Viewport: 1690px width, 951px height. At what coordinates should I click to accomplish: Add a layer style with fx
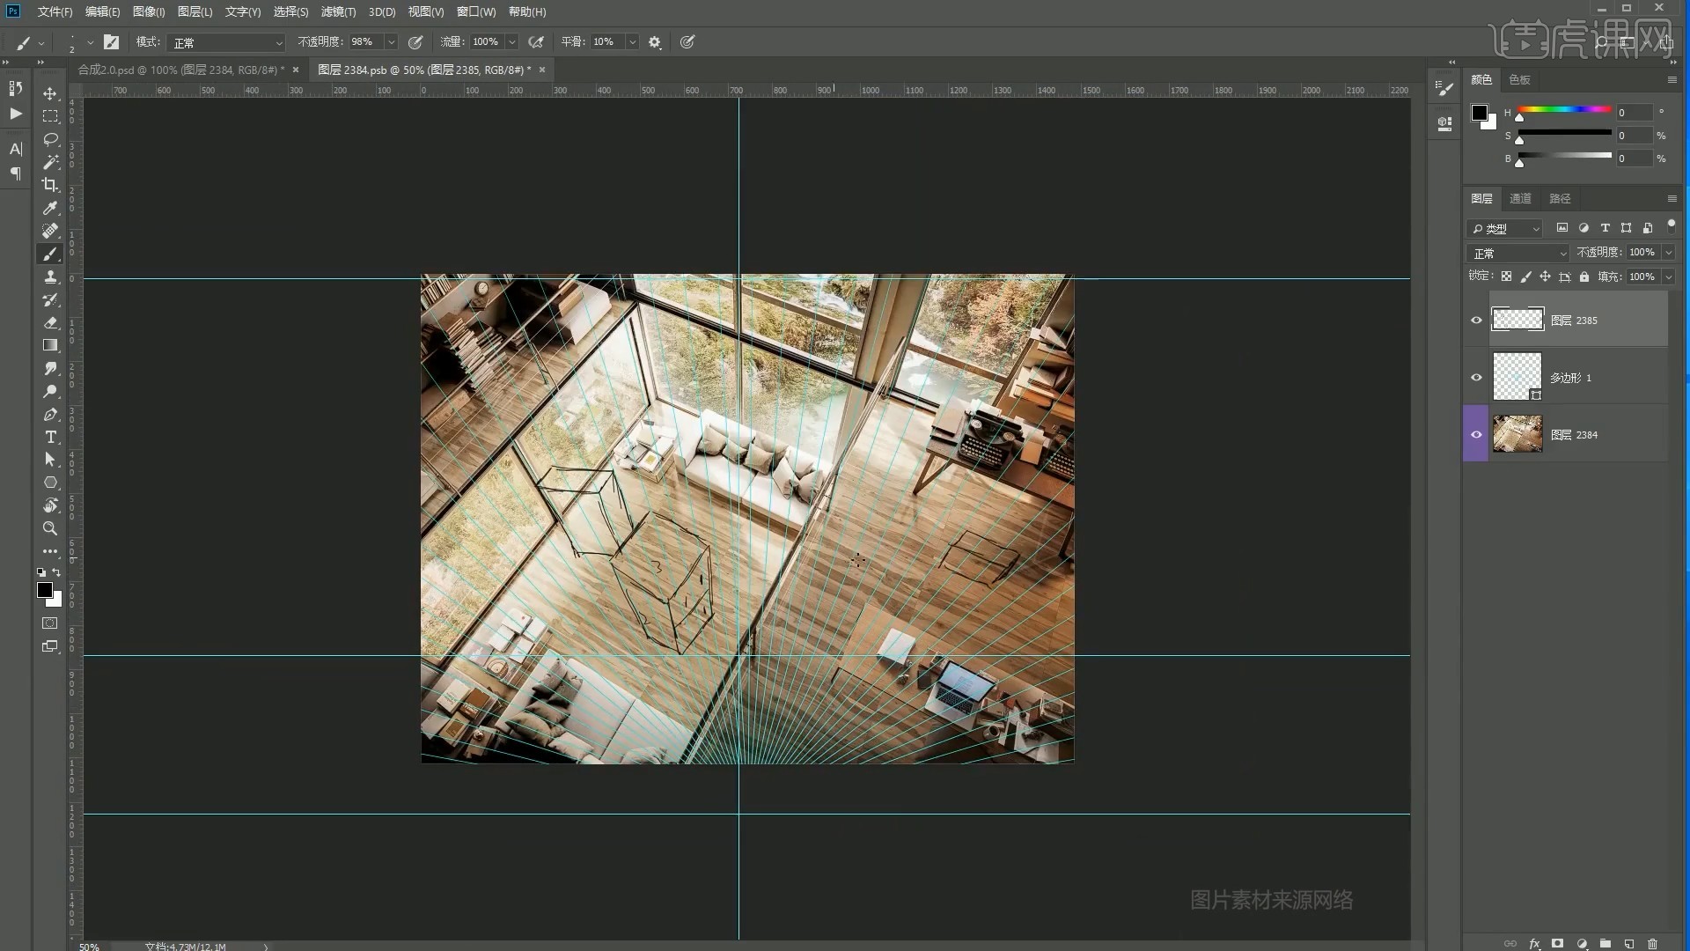(x=1535, y=943)
